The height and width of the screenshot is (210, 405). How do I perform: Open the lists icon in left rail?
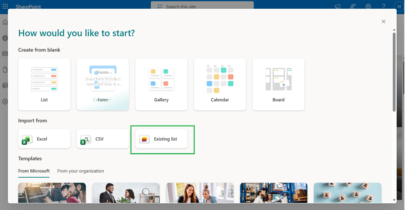[x=5, y=85]
